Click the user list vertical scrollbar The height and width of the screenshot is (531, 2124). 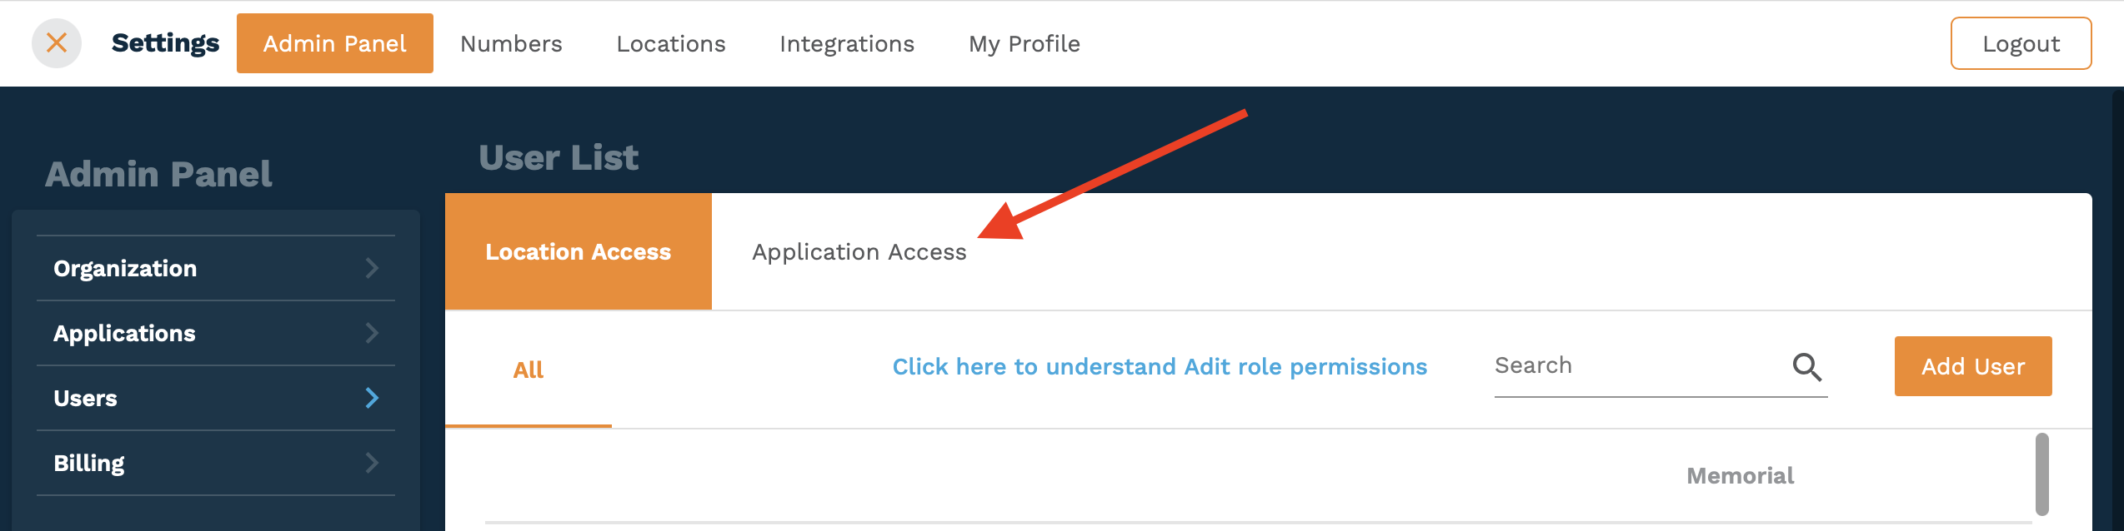[2041, 474]
